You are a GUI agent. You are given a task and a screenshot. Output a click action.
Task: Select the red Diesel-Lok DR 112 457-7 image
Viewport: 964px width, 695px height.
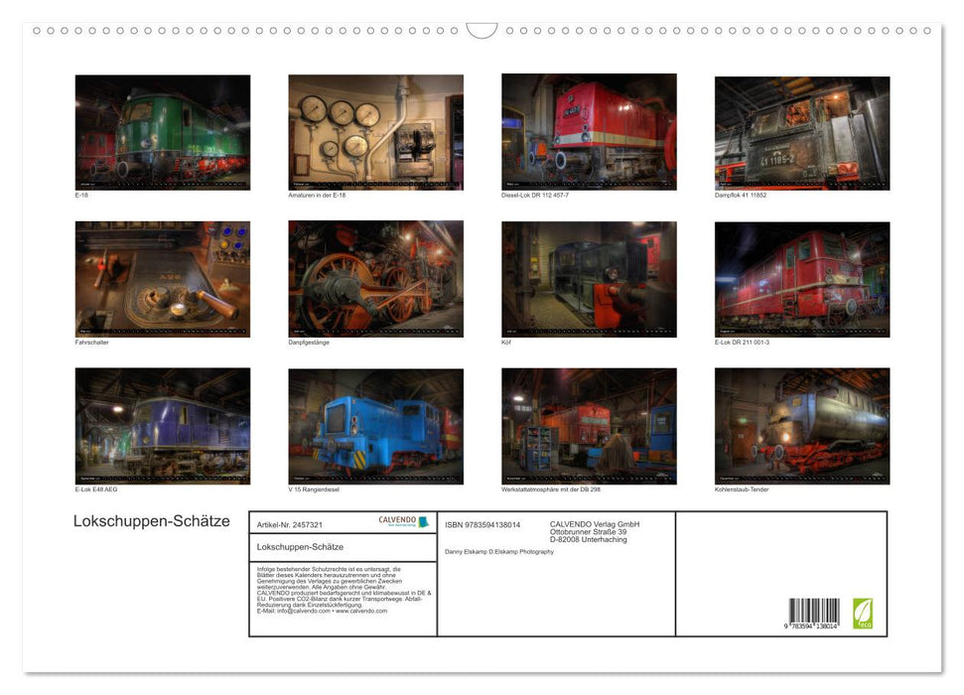coord(589,132)
